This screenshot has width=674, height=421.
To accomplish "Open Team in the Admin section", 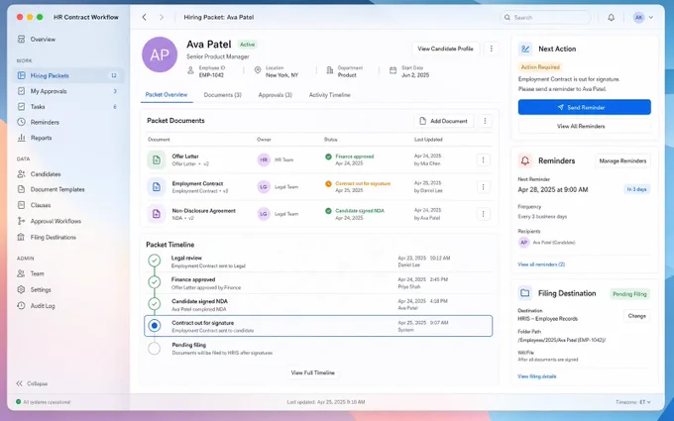I will [x=37, y=273].
